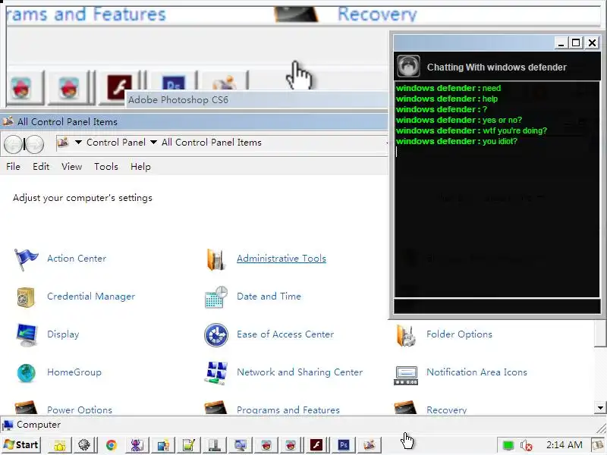Click the Photoshop Ps button in the taskbar
The width and height of the screenshot is (607, 455).
tap(344, 445)
